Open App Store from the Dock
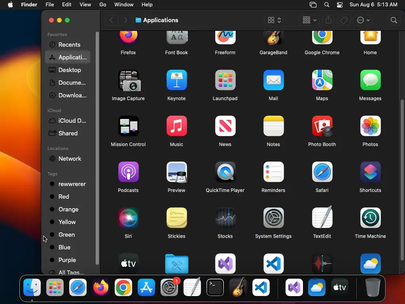Viewport: 405px width, 304px height. pos(146,287)
